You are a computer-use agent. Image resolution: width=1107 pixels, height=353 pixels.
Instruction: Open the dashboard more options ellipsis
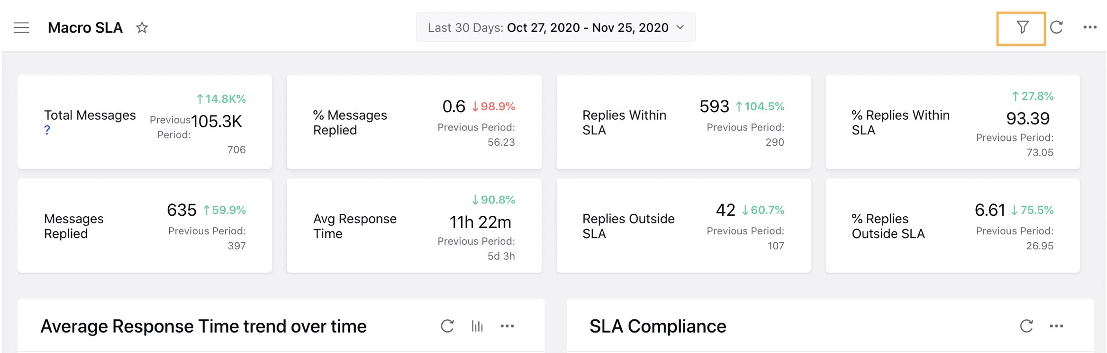coord(1090,27)
